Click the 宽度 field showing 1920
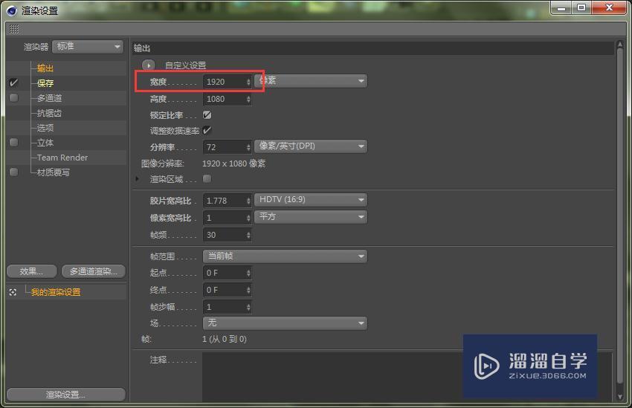The image size is (632, 408). point(224,82)
